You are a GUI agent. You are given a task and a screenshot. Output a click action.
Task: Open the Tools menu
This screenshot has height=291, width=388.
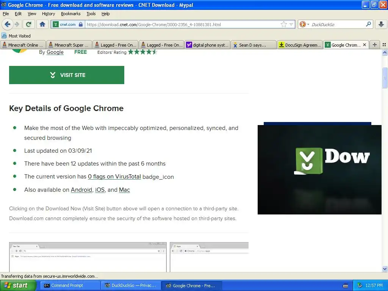(x=91, y=14)
